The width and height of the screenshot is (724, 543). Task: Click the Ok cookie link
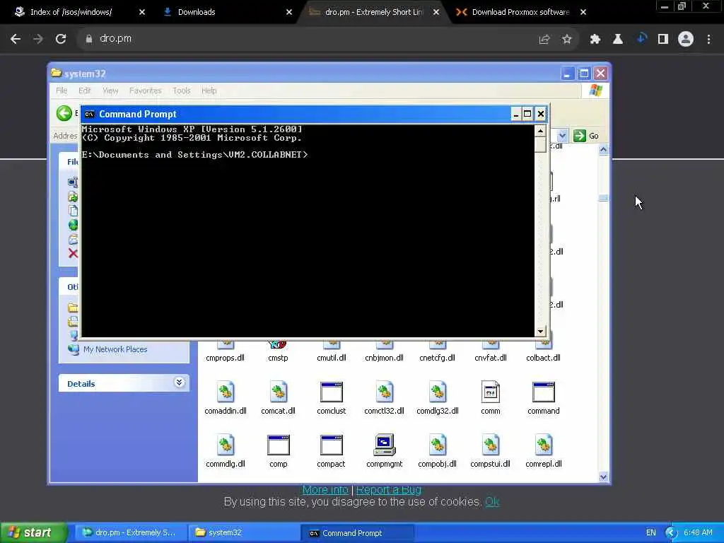pyautogui.click(x=492, y=501)
